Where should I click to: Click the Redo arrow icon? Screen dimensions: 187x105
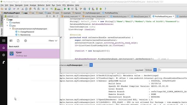coord(18,9)
